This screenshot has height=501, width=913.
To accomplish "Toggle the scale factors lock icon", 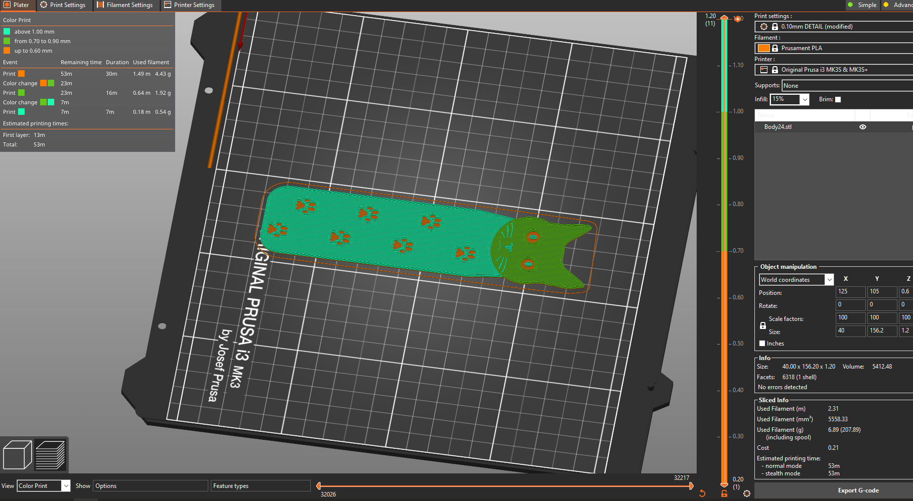I will click(763, 325).
